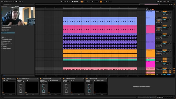Fold the Low Freq group track
The width and height of the screenshot is (176, 99).
(x=147, y=11)
